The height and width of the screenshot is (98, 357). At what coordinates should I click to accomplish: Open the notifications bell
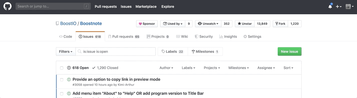pyautogui.click(x=330, y=6)
